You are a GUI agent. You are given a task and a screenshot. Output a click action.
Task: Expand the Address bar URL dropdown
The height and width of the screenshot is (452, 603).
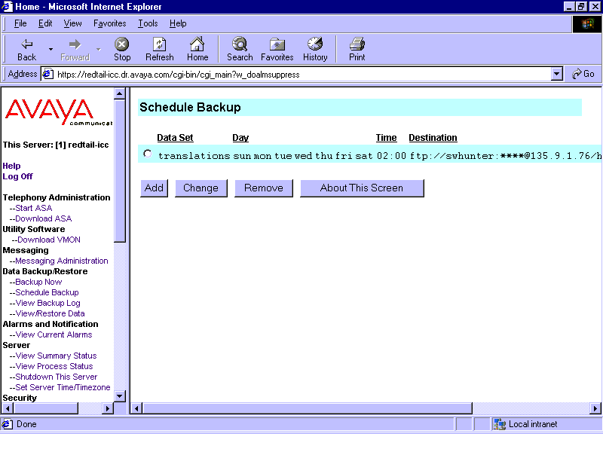(556, 74)
